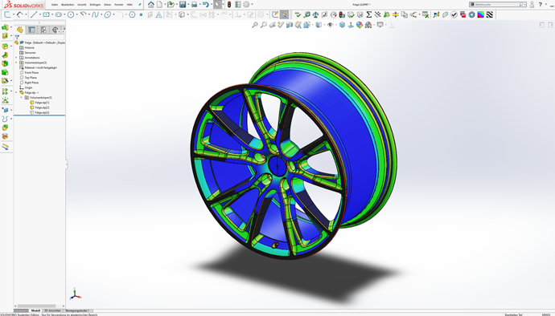Toggle the Zebra stripes display icon

pos(490,14)
